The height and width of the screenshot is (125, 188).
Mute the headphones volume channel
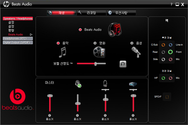[x=105, y=115]
